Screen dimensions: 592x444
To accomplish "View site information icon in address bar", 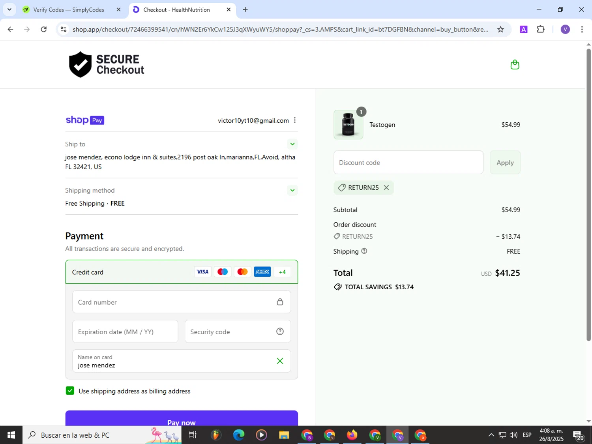I will coord(64,29).
